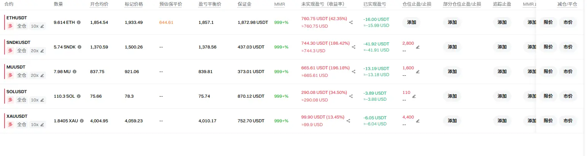Open the XAUUSDT contract link
This screenshot has width=587, height=156.
(17, 116)
